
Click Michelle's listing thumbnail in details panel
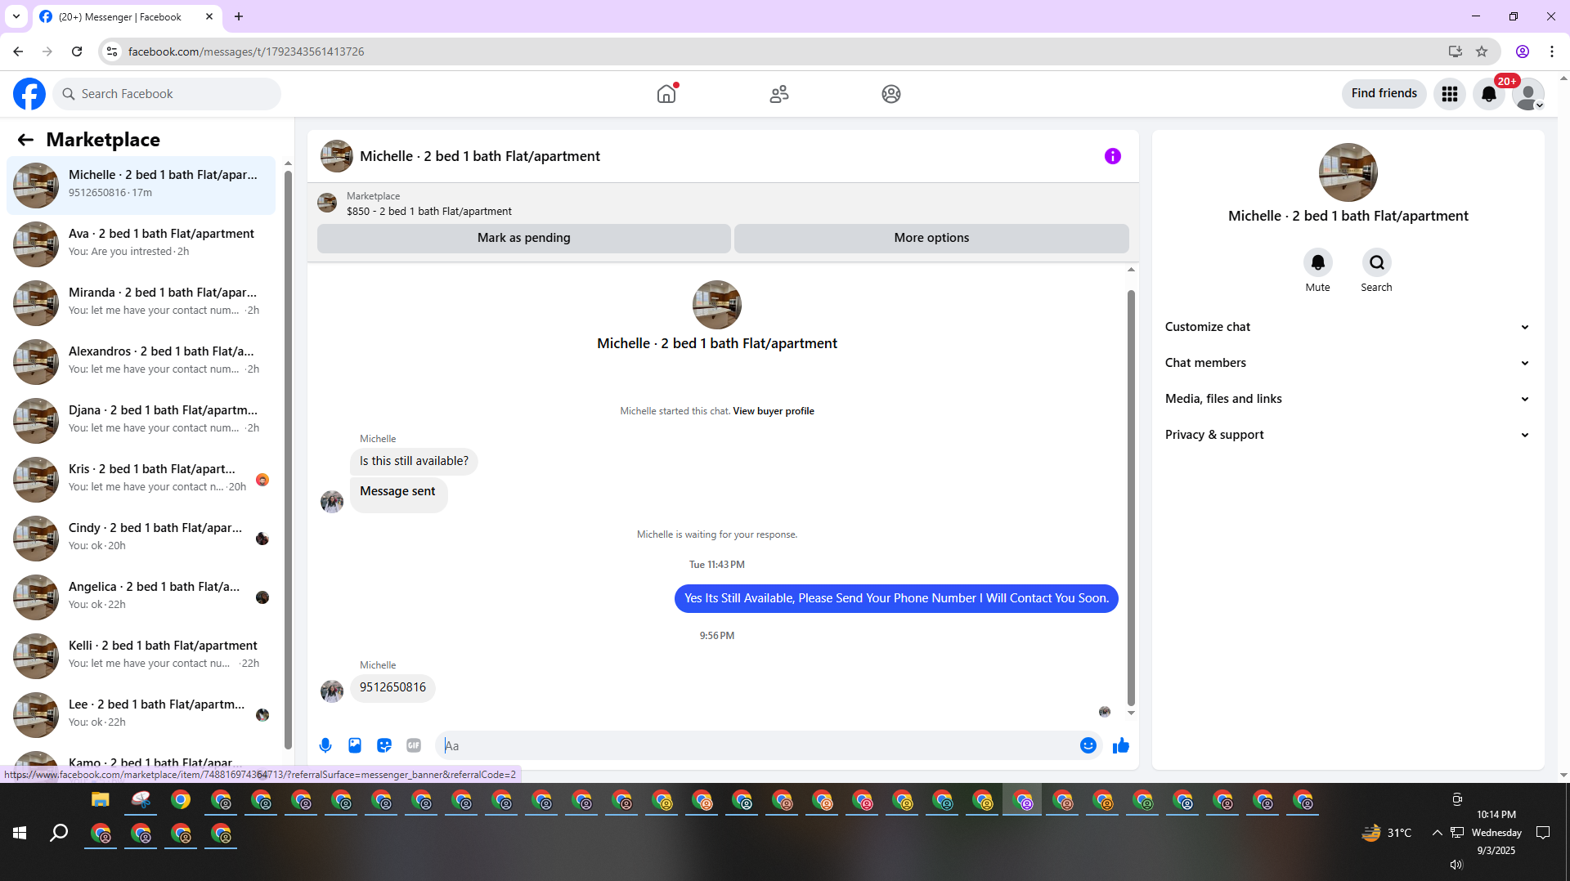(x=1348, y=172)
